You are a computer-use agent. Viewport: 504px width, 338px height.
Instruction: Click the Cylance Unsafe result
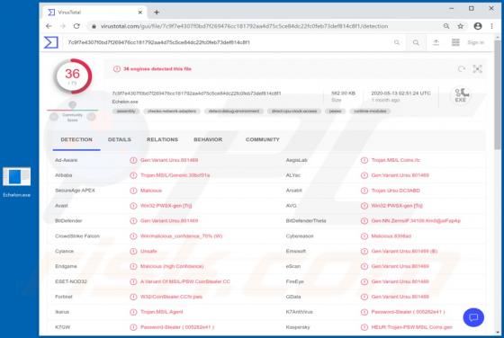point(148,251)
